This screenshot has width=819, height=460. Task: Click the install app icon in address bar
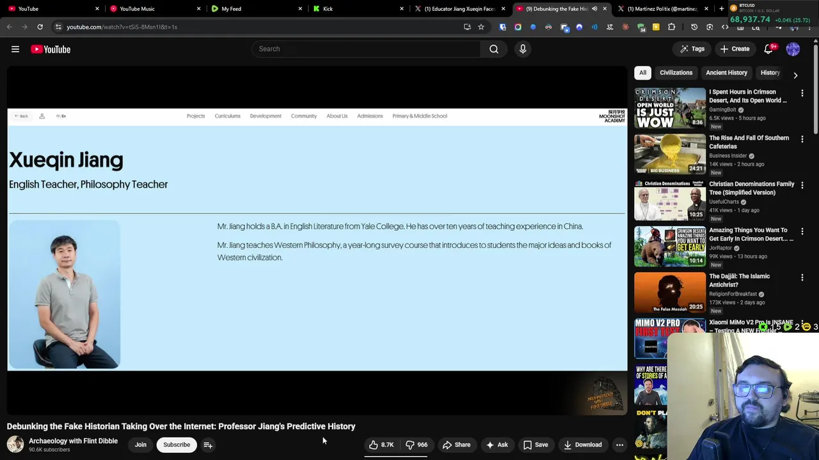click(467, 27)
